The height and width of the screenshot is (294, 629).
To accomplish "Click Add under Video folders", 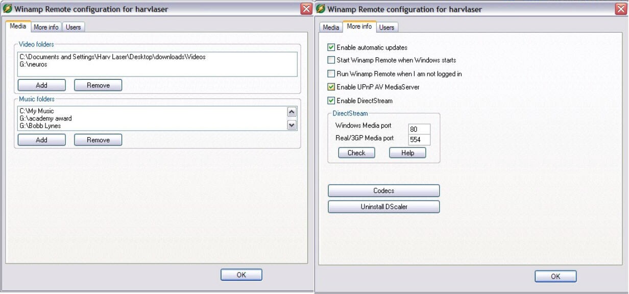I will pos(41,85).
